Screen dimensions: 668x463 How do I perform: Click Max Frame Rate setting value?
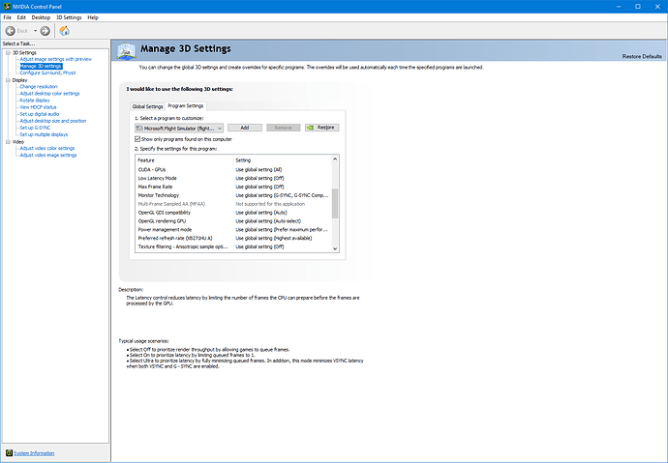pos(259,187)
